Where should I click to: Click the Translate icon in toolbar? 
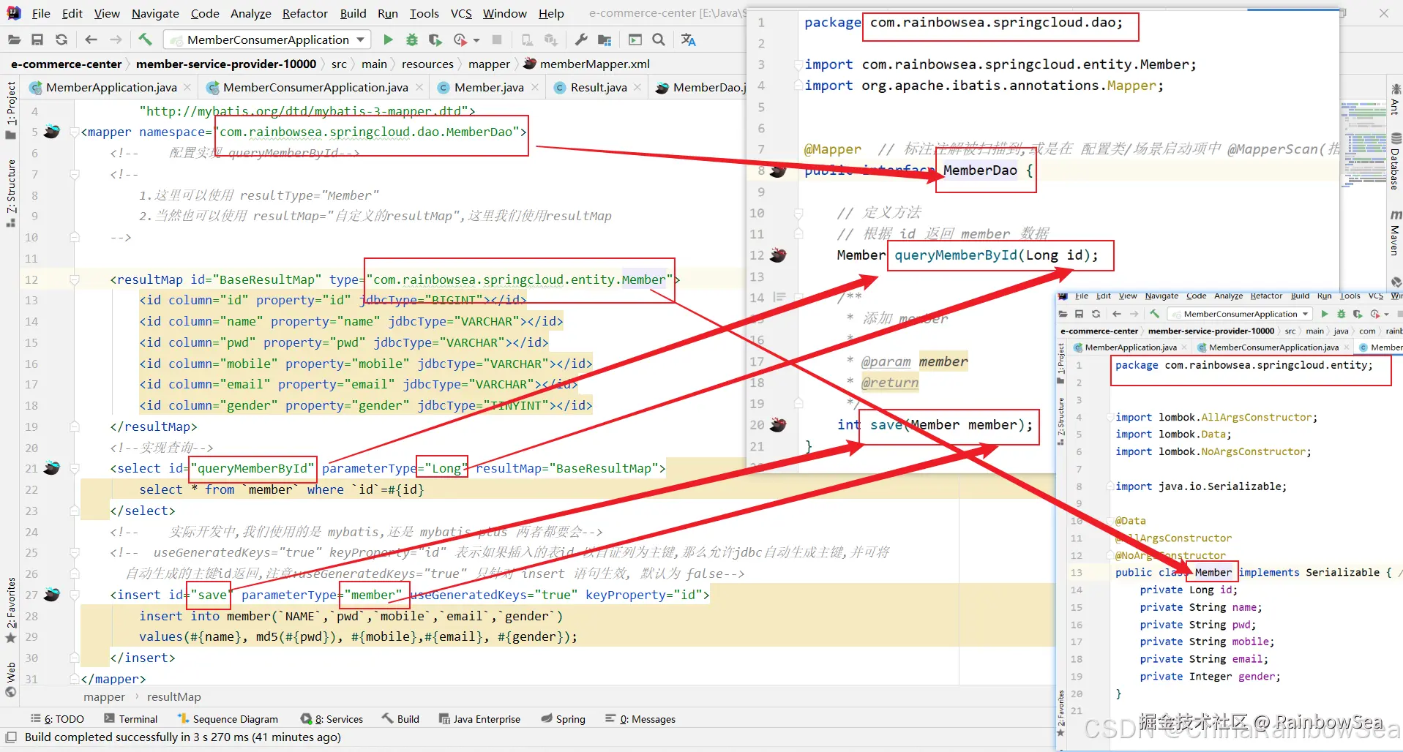[x=688, y=40]
